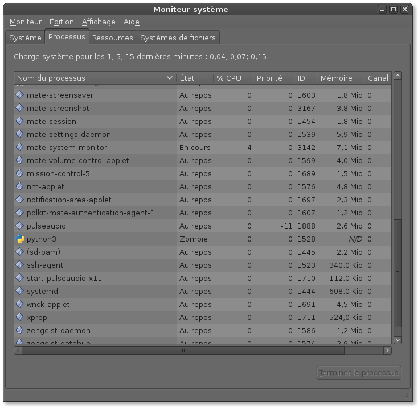The image size is (418, 407).
Task: Click the En cours state cell
Action: pos(195,147)
